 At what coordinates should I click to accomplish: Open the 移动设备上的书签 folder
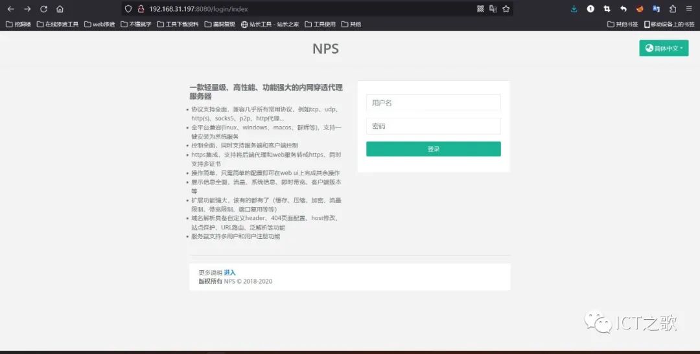[x=669, y=25]
